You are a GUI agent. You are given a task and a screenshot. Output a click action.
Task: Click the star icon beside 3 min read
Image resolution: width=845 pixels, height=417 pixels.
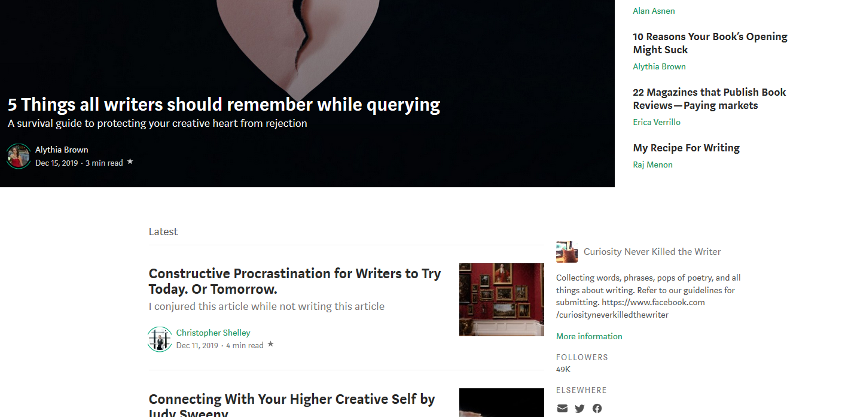pos(130,162)
